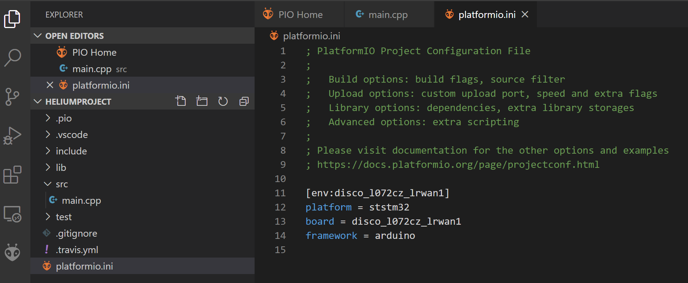Open the Source Control view

[x=12, y=97]
